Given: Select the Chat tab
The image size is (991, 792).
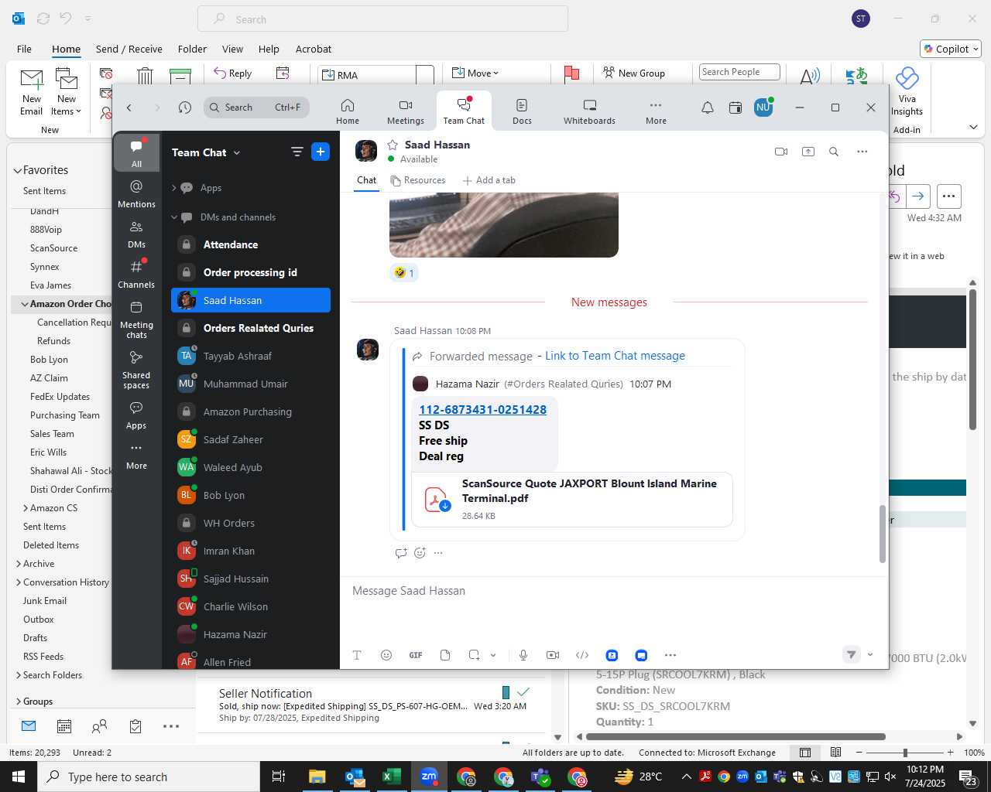Looking at the screenshot, I should (x=366, y=180).
